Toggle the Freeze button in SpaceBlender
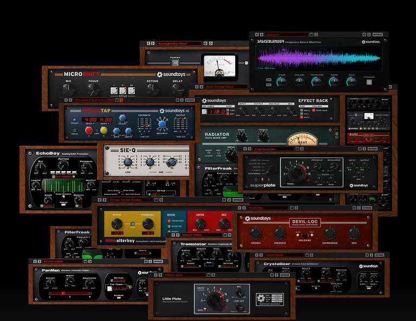The width and height of the screenshot is (416, 321). point(369,82)
